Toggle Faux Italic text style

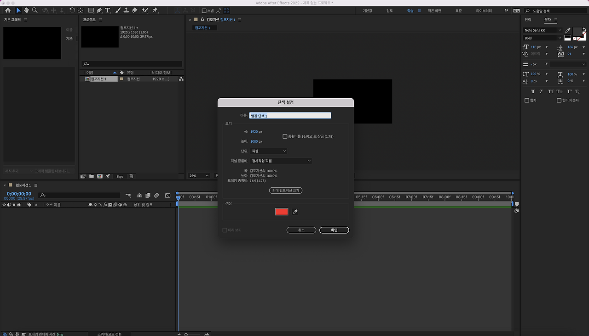[542, 92]
